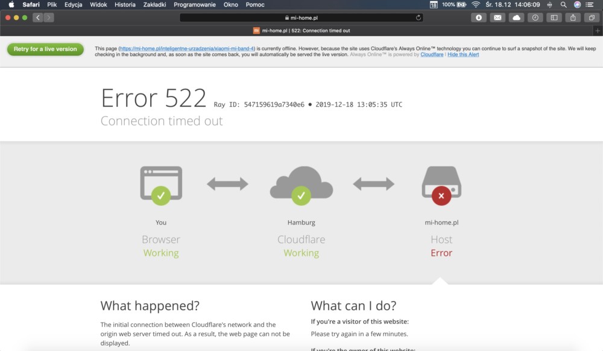Reload the page from the address bar
603x351 pixels.
(418, 17)
